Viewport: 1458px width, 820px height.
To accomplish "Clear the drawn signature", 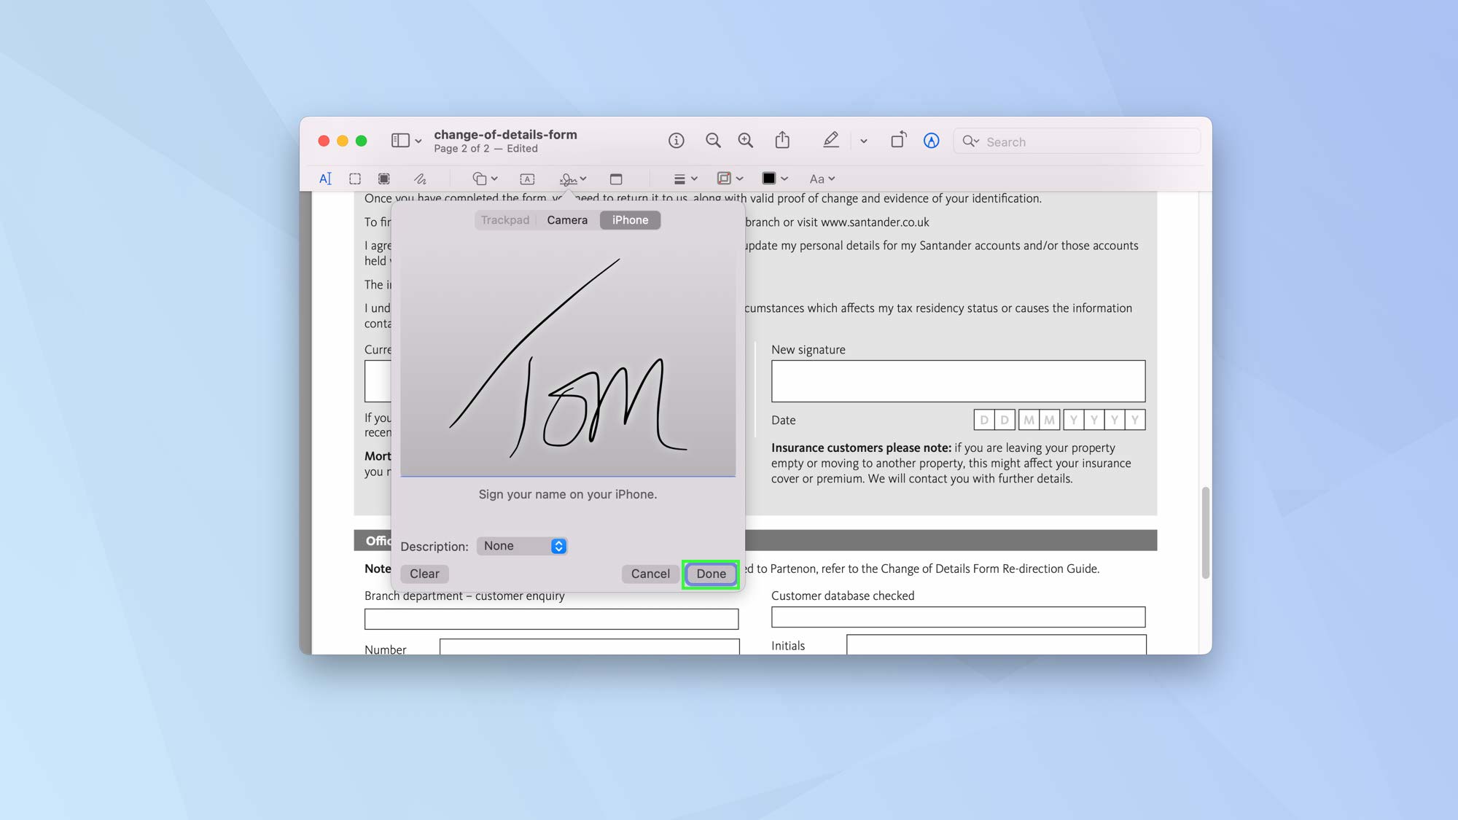I will coord(424,574).
